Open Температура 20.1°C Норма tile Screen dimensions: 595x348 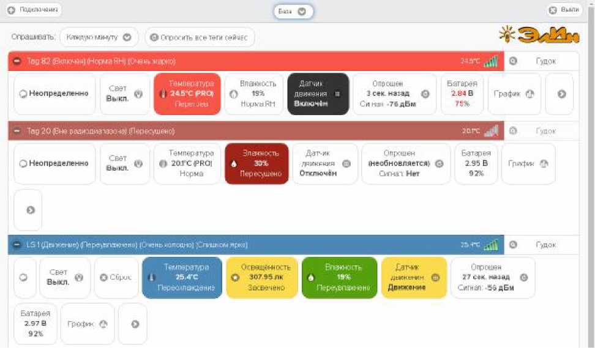187,163
